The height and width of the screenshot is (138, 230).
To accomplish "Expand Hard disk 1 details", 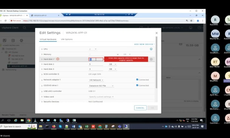I will click(x=42, y=59).
